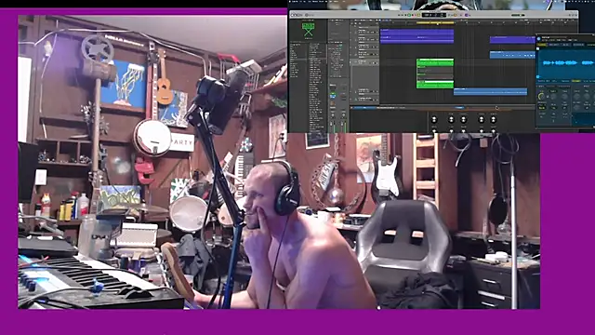Click the orange button on the inspector channel strip

click(333, 103)
